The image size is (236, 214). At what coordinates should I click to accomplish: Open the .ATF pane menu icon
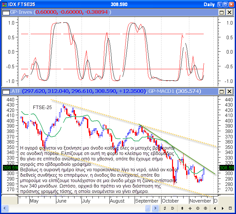tap(6, 92)
